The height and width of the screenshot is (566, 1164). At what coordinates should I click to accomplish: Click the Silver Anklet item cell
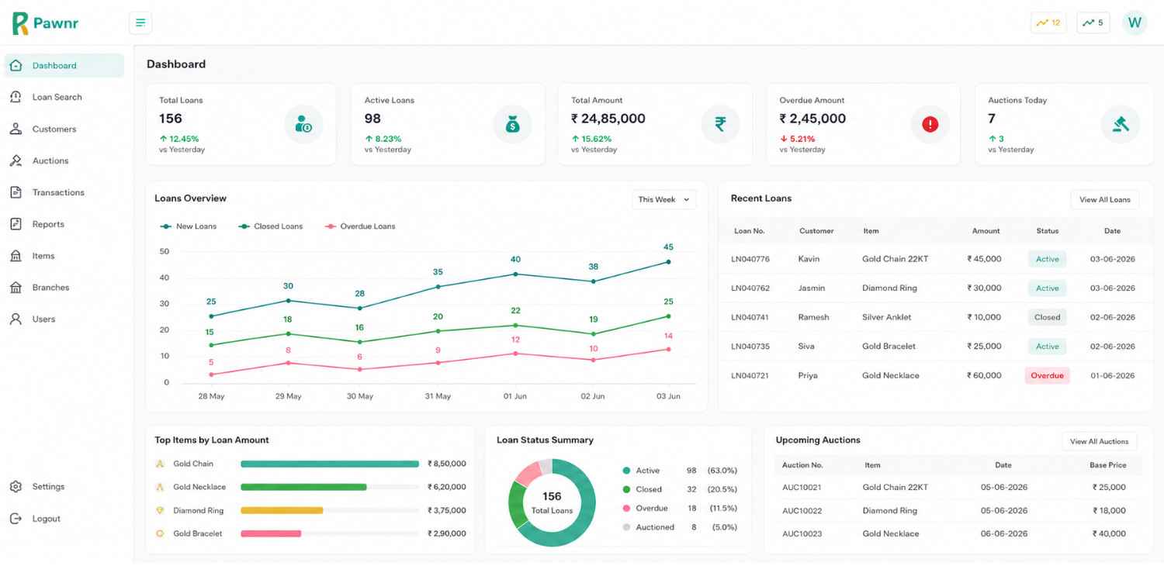tap(889, 317)
